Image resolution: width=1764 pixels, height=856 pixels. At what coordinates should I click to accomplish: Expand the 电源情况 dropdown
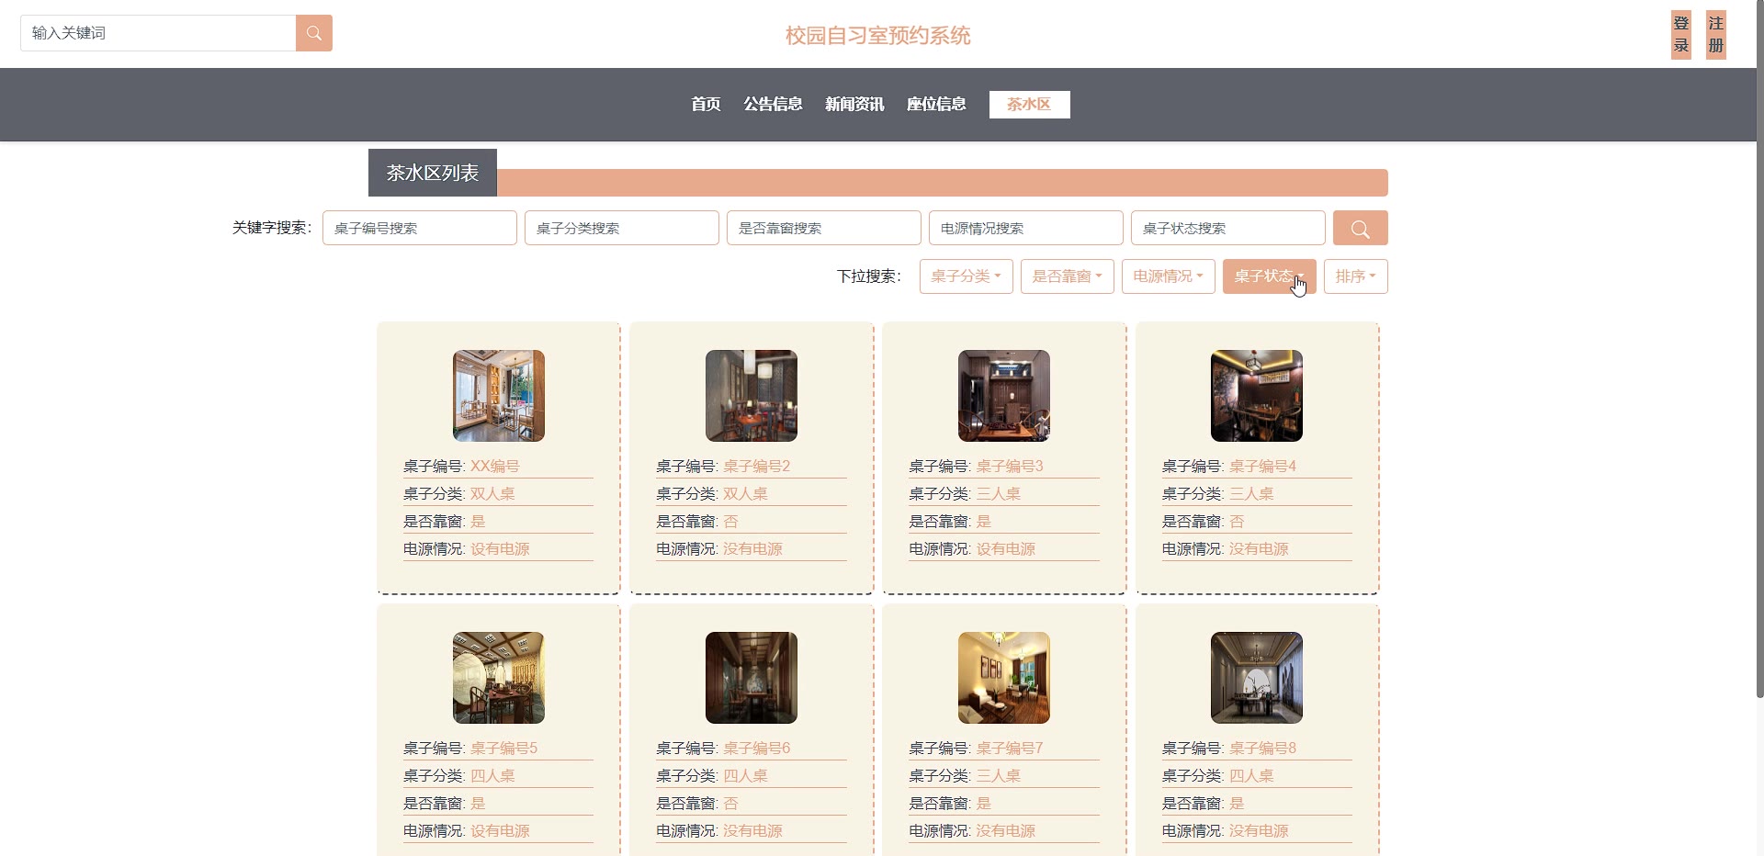1169,276
